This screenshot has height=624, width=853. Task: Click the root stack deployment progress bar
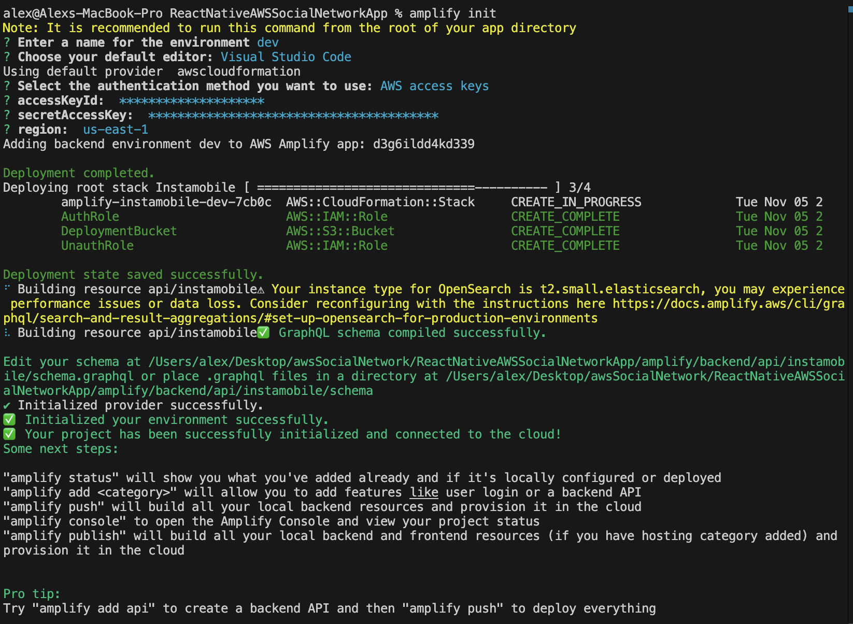402,188
